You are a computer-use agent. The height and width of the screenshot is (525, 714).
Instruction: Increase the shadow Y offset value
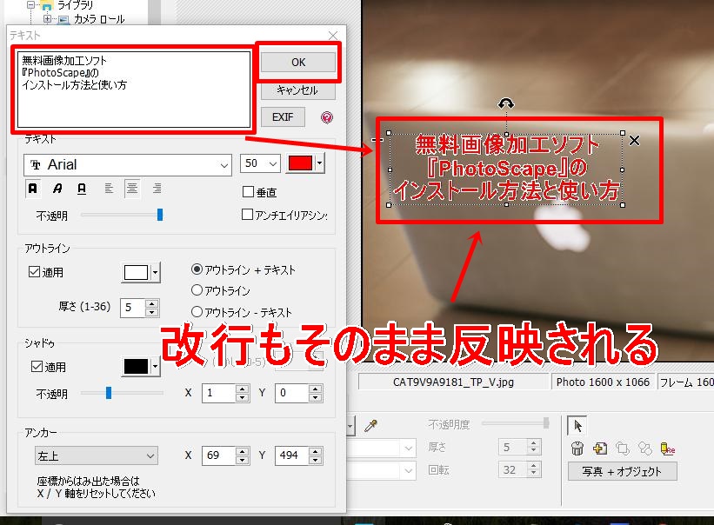[x=315, y=389]
